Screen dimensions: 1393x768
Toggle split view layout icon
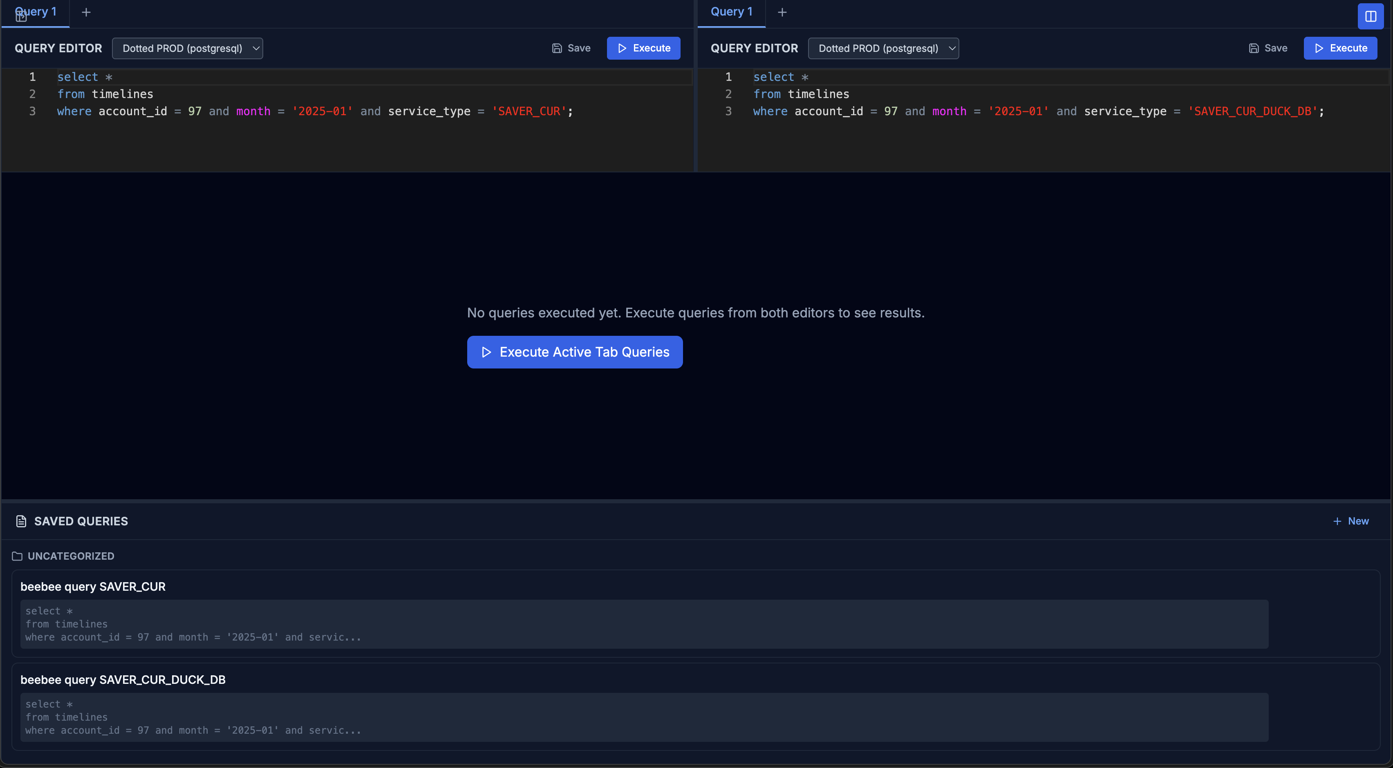click(1370, 16)
